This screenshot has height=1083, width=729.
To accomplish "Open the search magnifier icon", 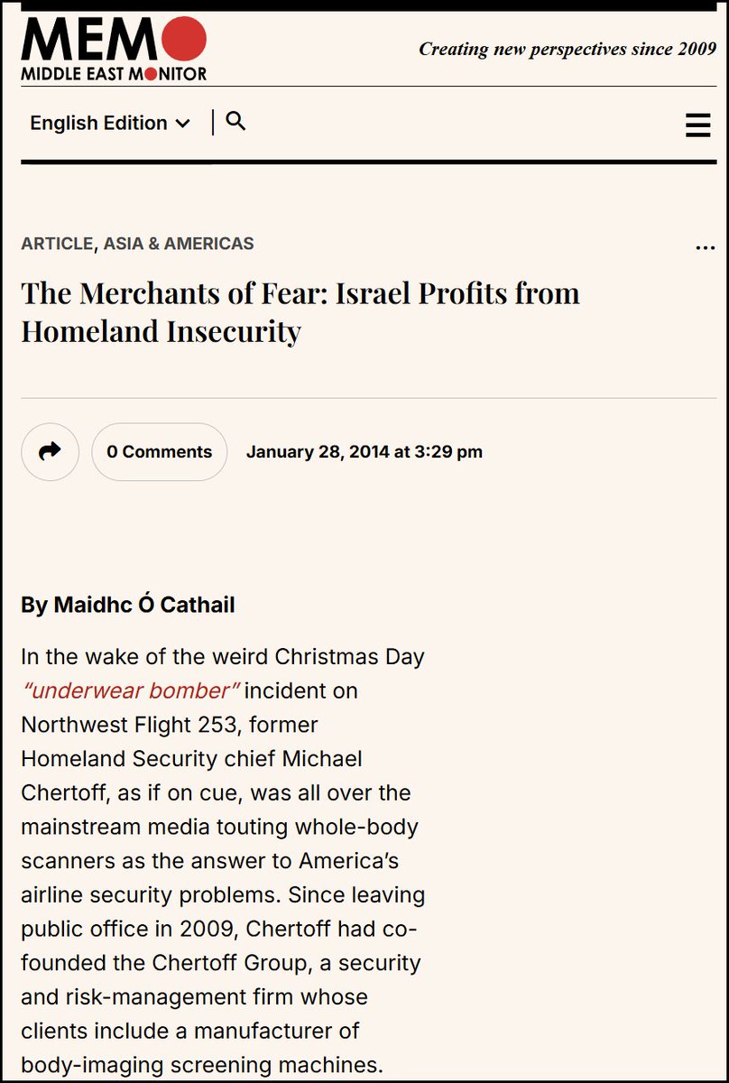I will (x=235, y=121).
